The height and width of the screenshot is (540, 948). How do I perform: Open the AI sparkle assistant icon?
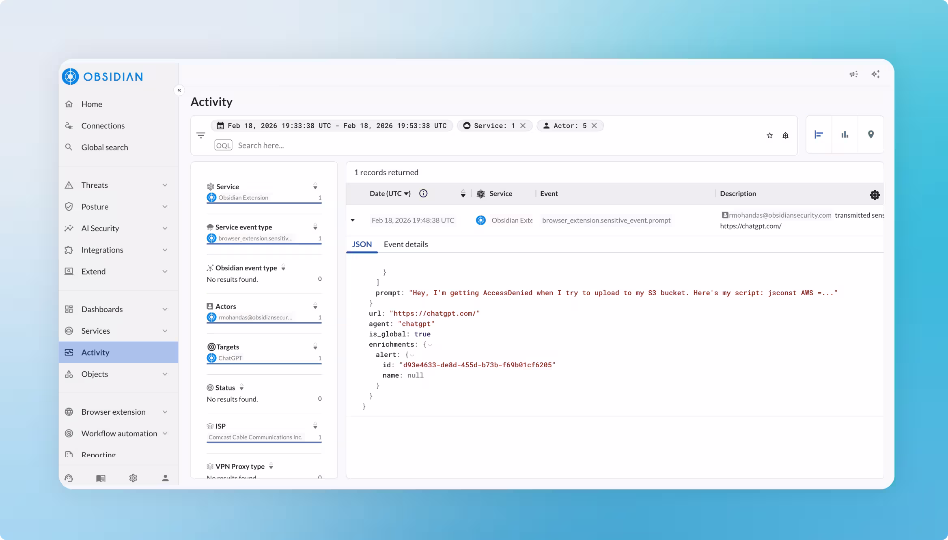875,74
